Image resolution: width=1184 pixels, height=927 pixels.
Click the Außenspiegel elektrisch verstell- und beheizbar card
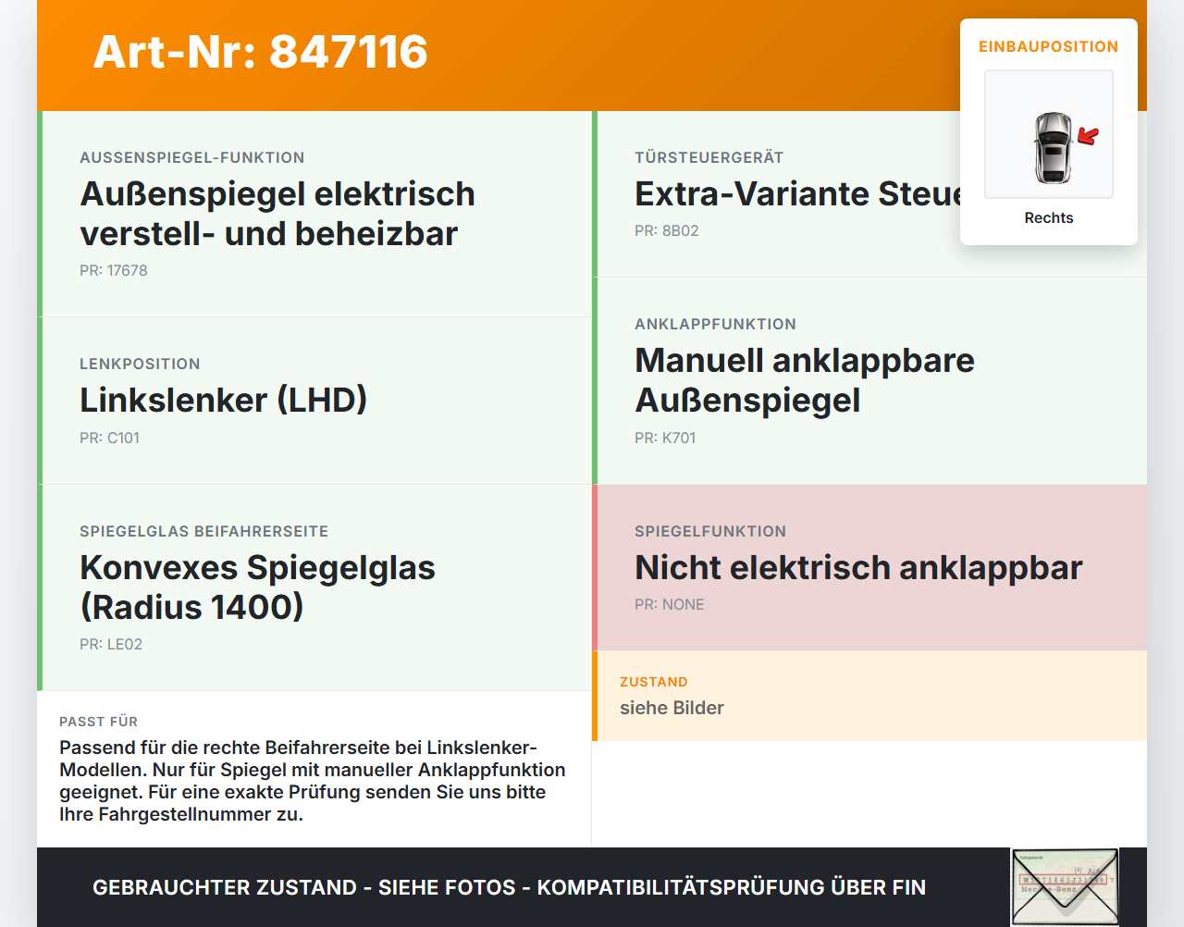pyautogui.click(x=314, y=214)
